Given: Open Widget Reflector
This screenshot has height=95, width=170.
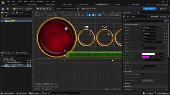Looking at the screenshot, I should click(89, 9).
